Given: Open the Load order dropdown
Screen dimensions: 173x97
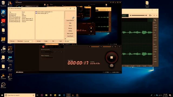Looking at the screenshot, I should [x=28, y=41].
